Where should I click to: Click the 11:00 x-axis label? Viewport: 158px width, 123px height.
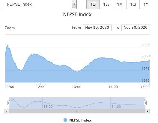(10, 87)
